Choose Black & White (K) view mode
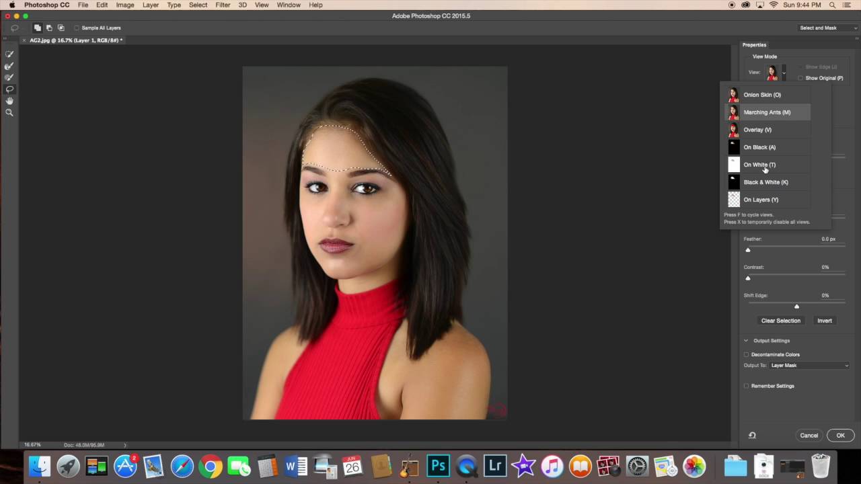861x484 pixels. [x=768, y=182]
